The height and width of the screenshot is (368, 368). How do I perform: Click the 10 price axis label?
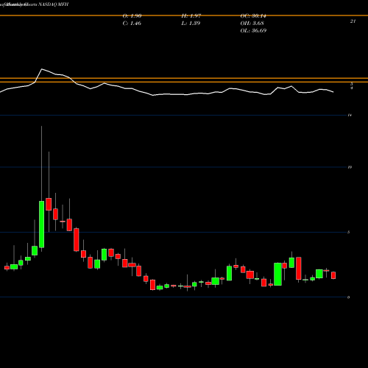(350, 167)
